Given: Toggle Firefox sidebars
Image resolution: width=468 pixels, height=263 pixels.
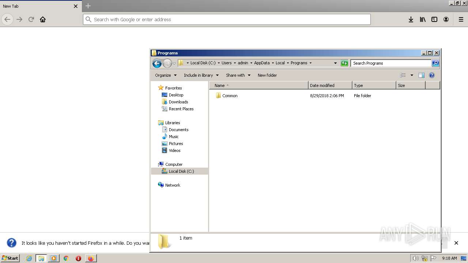Looking at the screenshot, I should (x=434, y=19).
